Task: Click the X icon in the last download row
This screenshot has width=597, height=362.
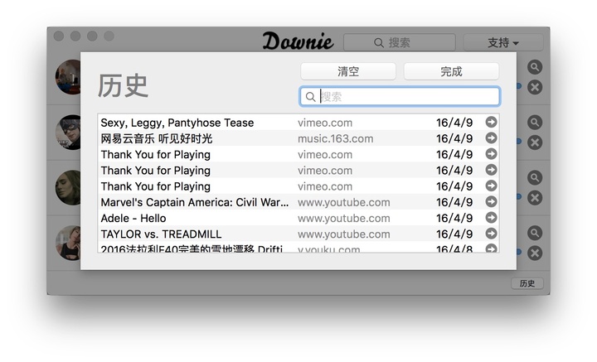Action: pos(535,253)
